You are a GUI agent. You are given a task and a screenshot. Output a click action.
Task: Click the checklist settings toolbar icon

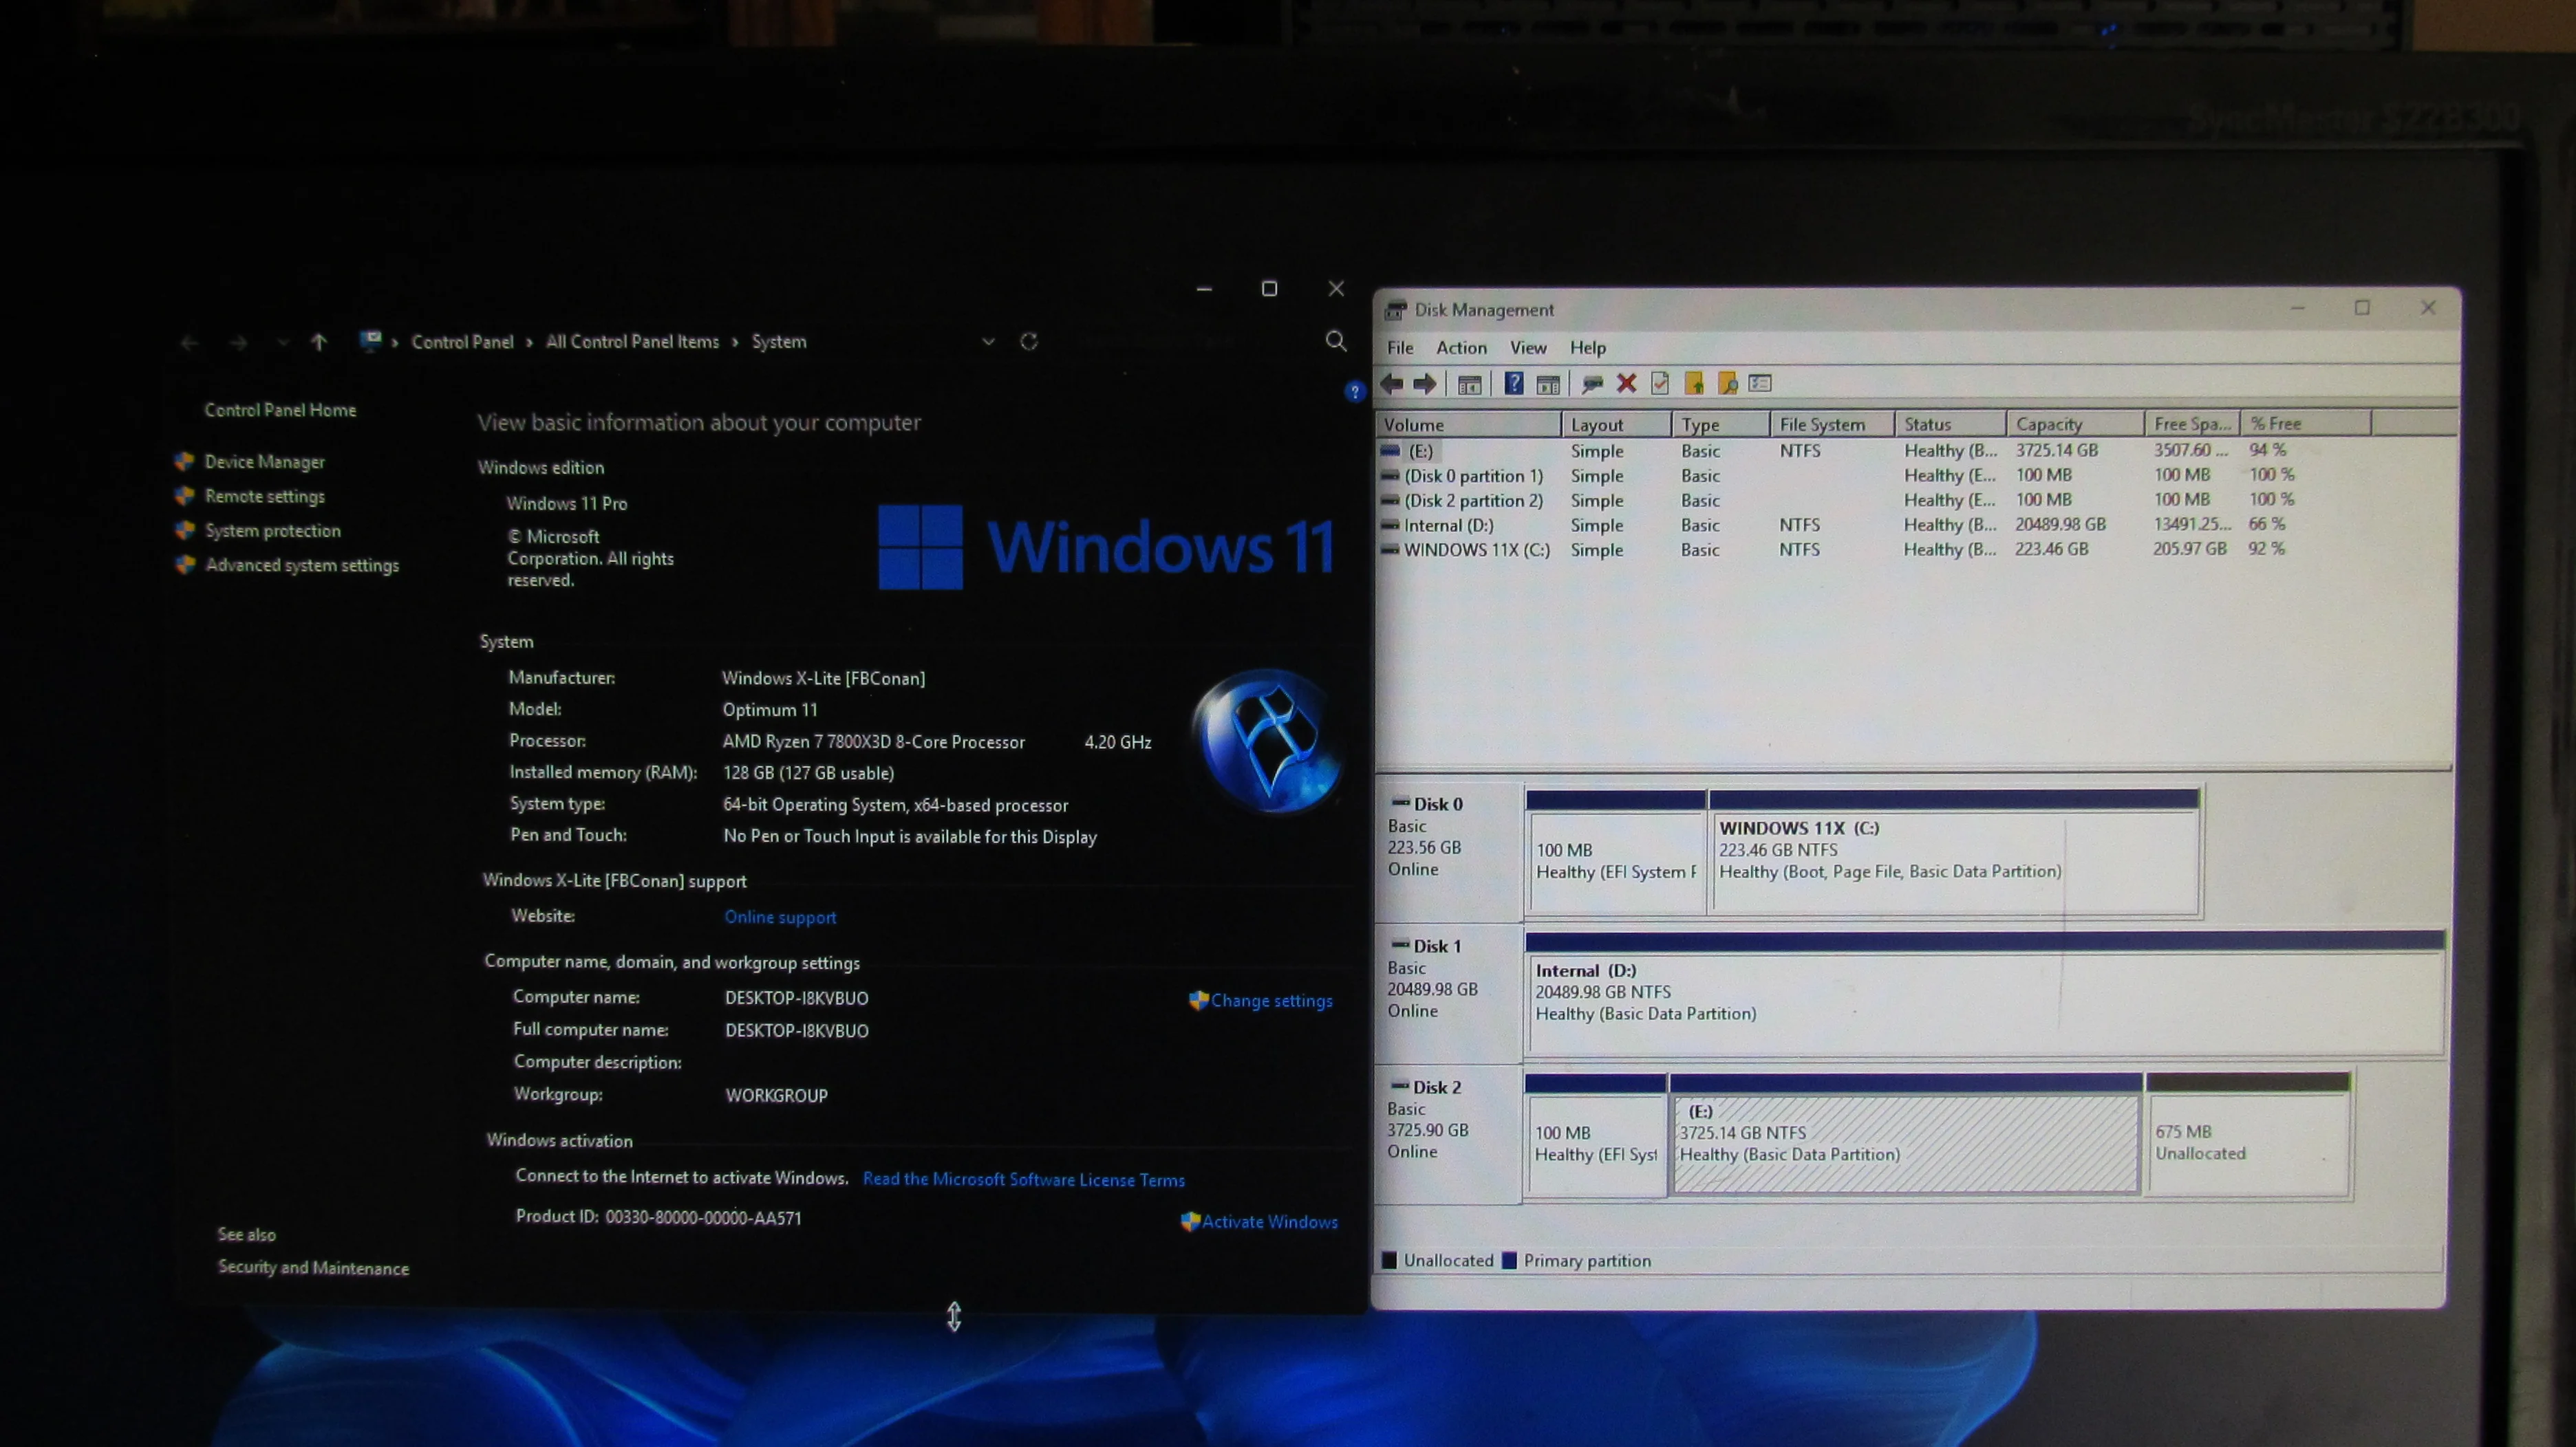[1761, 384]
